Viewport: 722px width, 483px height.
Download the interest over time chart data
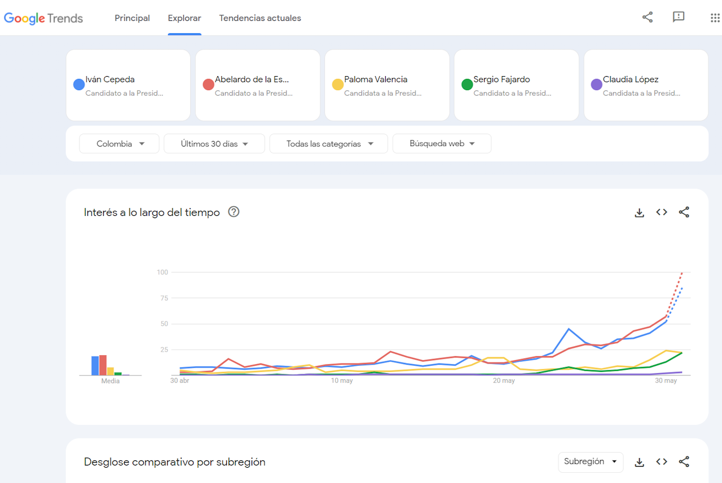pyautogui.click(x=639, y=212)
